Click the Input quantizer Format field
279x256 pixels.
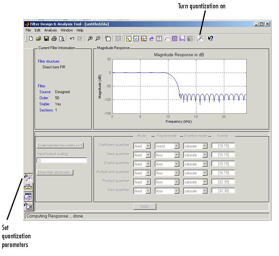point(223,155)
